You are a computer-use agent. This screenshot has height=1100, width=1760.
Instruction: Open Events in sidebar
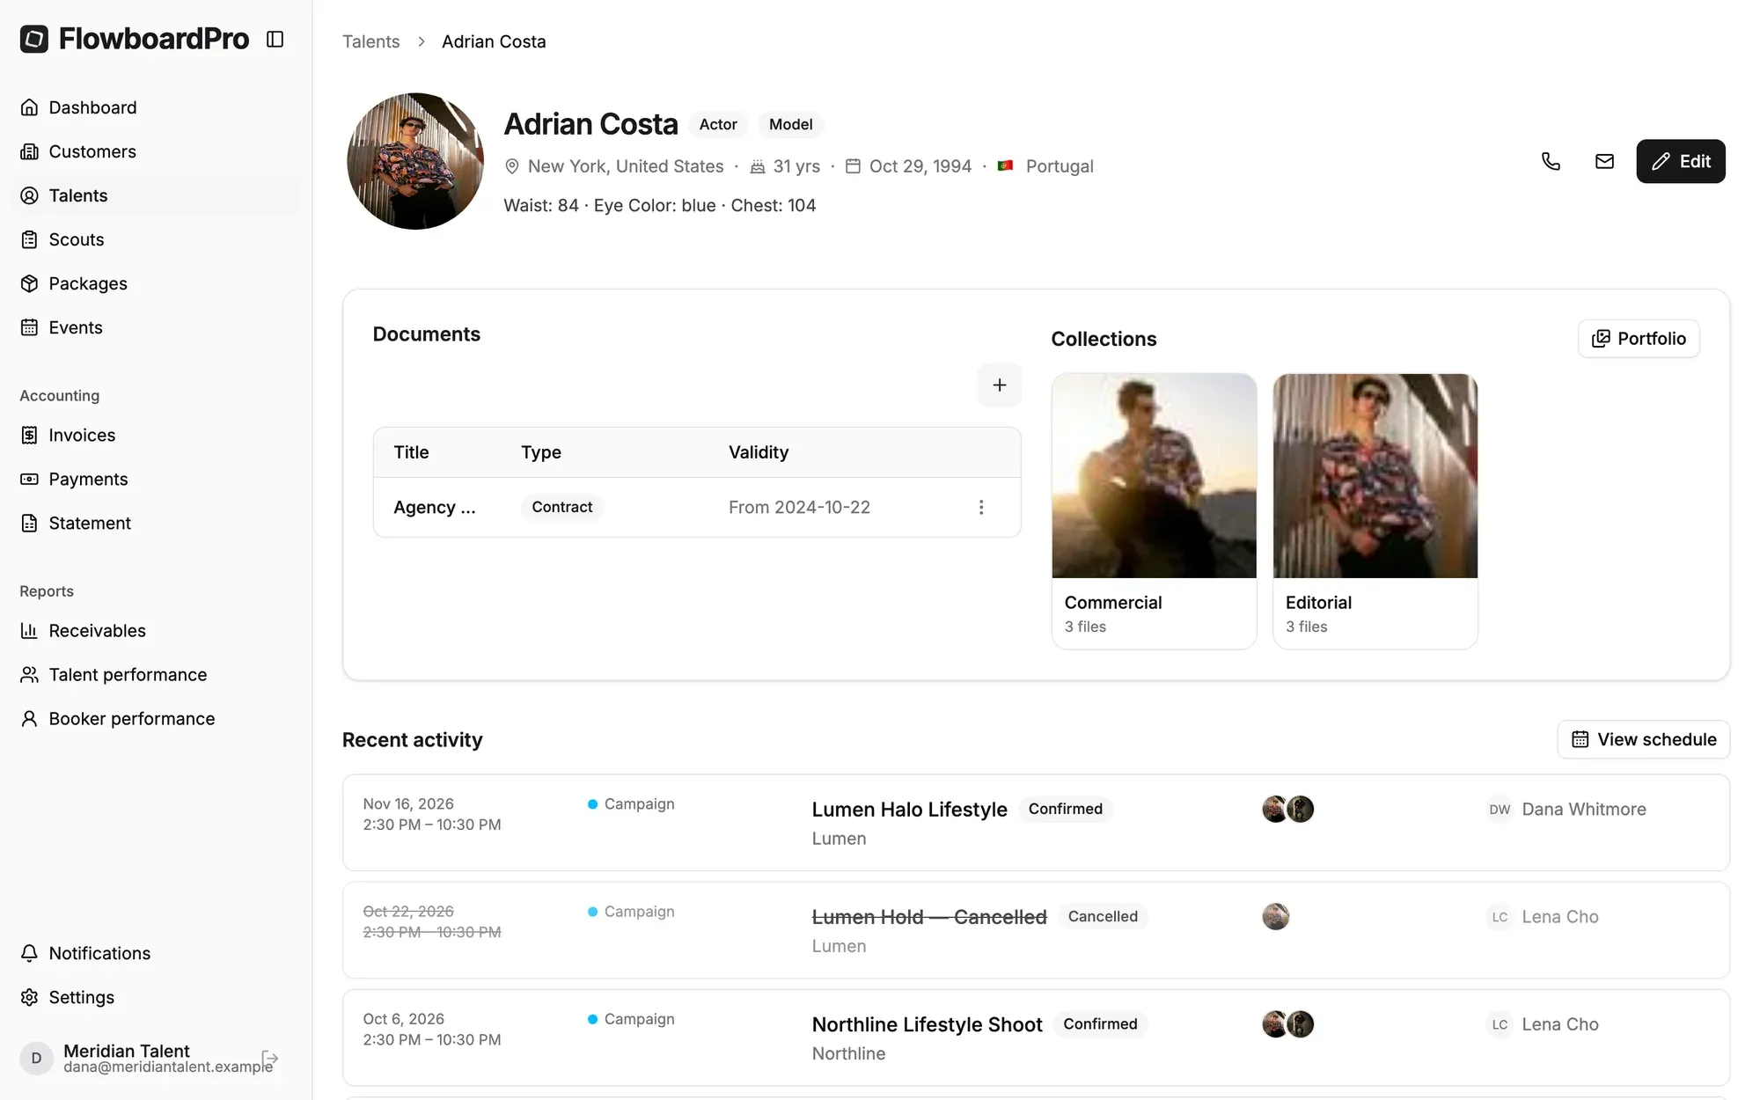157,327
